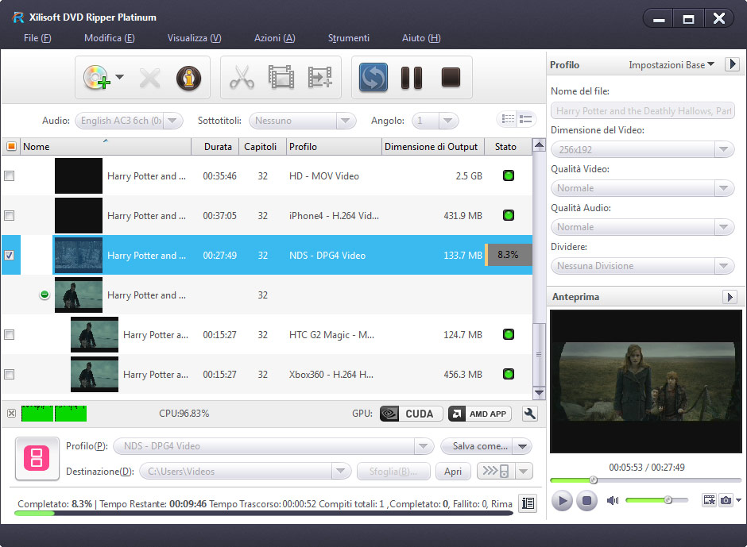
Task: Open the Strumenti menu
Action: point(349,38)
